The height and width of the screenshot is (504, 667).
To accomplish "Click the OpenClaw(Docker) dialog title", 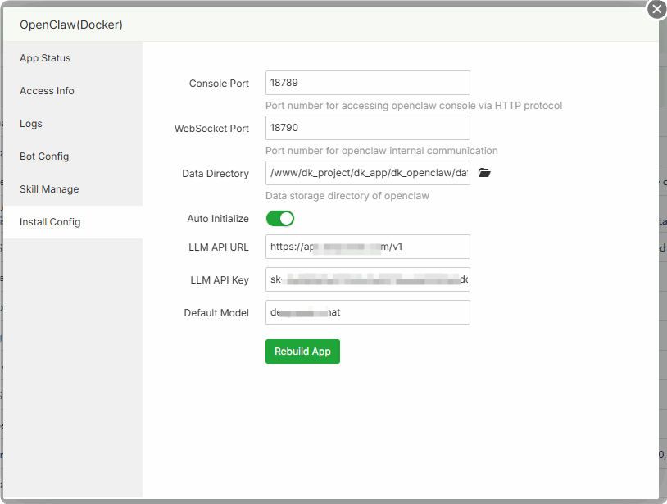I will click(71, 25).
